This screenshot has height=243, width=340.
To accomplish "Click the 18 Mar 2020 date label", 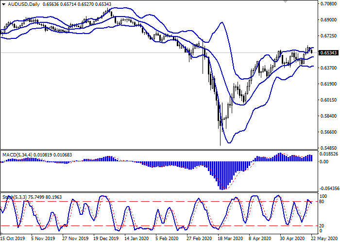I will point(230,239).
